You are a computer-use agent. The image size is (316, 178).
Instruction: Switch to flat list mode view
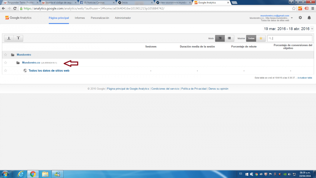[229, 38]
